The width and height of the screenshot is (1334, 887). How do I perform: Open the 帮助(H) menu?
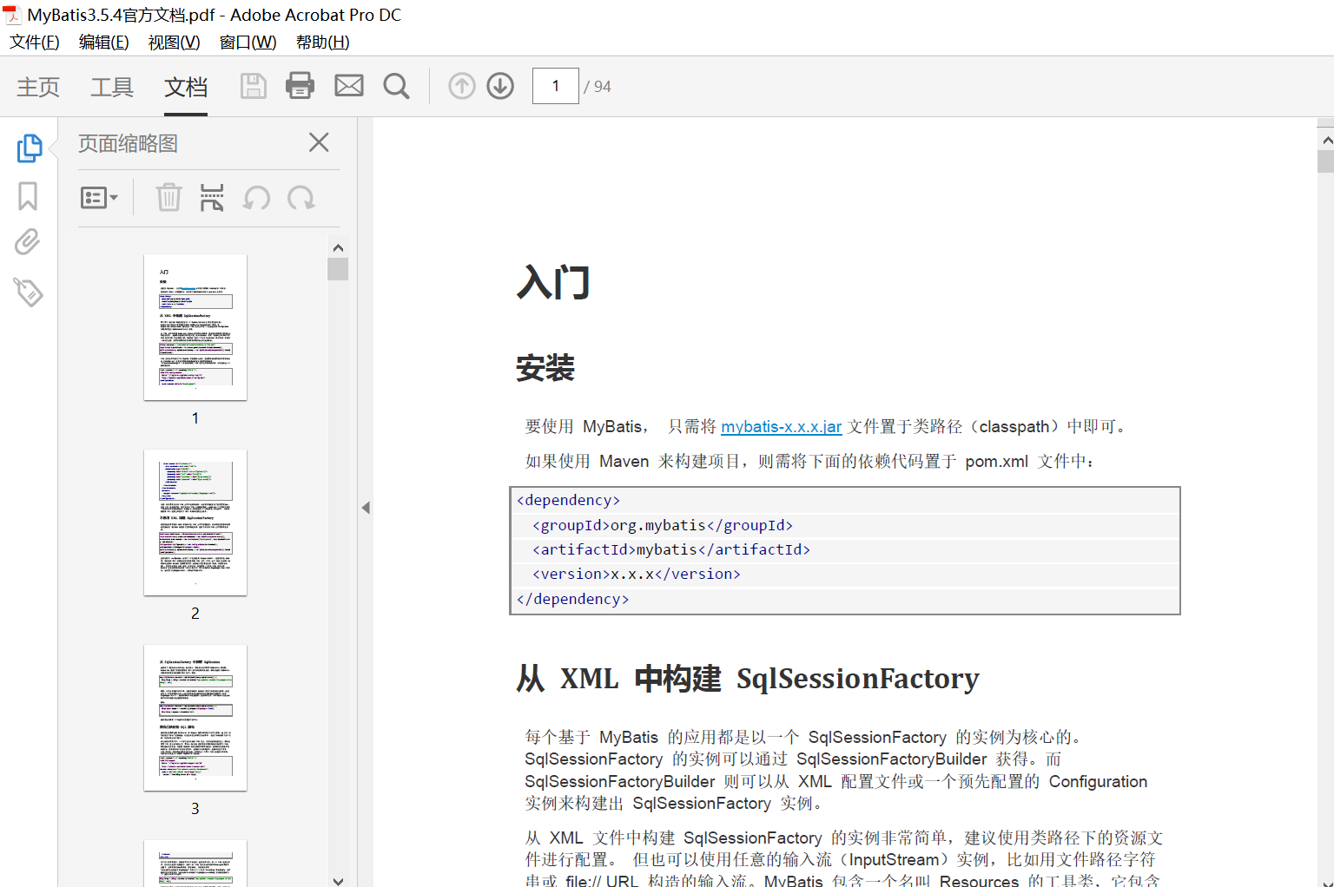point(323,42)
